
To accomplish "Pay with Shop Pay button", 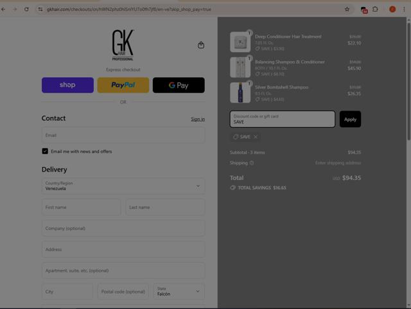I will click(x=67, y=85).
